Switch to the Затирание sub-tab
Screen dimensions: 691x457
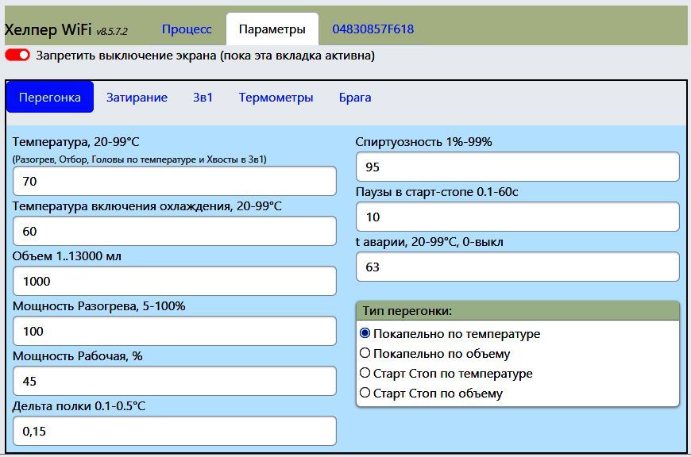(137, 98)
